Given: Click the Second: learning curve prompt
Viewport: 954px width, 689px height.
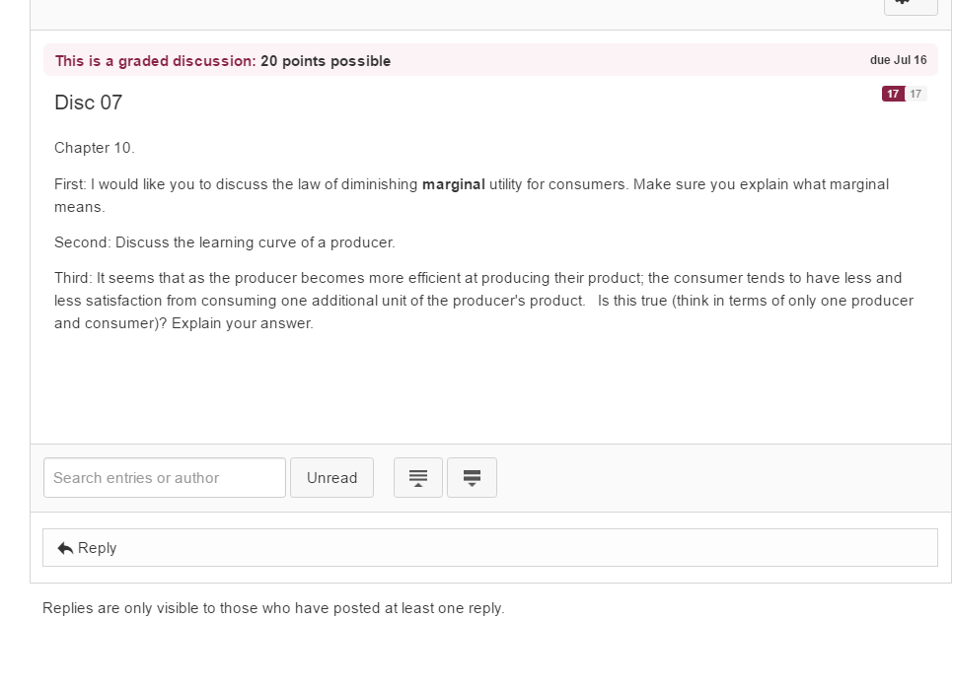Looking at the screenshot, I should click(x=225, y=242).
